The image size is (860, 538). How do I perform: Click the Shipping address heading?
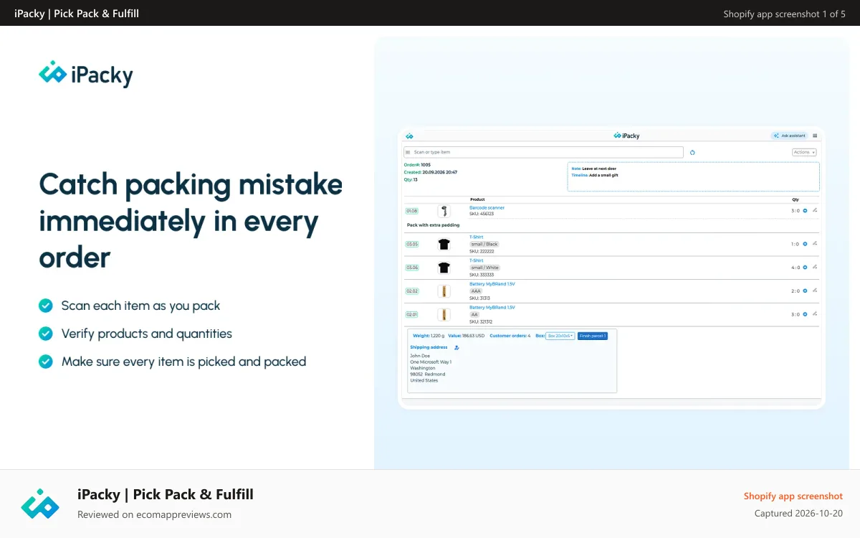tap(429, 347)
